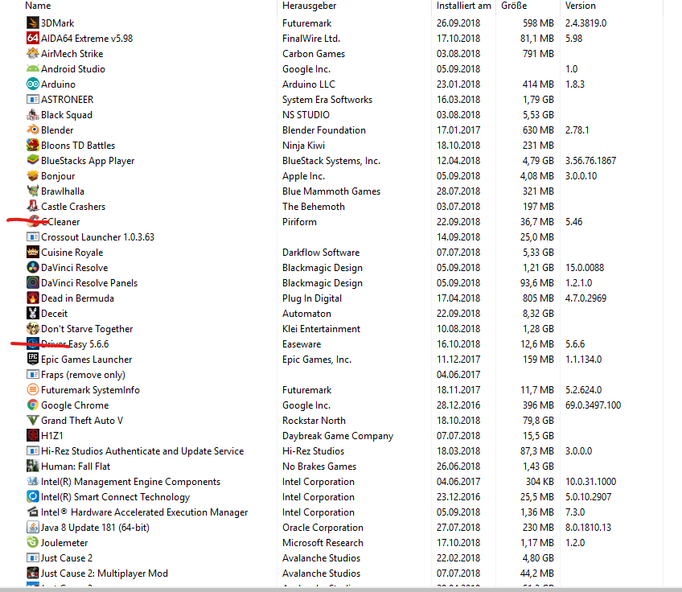Select the Cuisine Royale icon
This screenshot has width=682, height=592.
point(33,252)
